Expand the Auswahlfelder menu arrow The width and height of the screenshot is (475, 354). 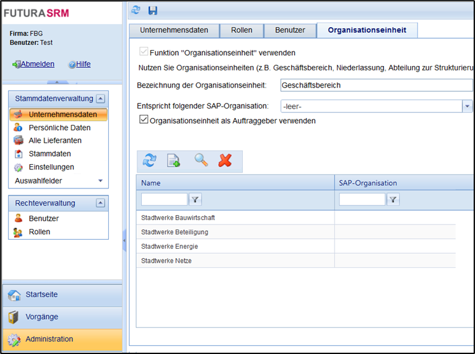coord(100,181)
